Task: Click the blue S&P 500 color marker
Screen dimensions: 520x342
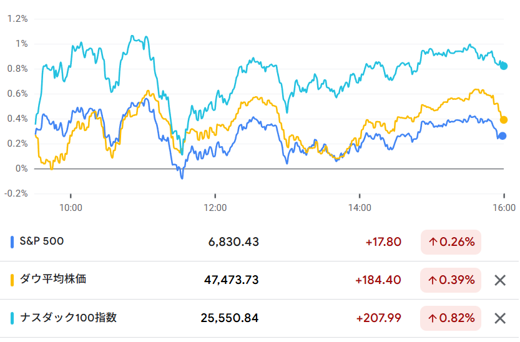Action: [x=12, y=242]
